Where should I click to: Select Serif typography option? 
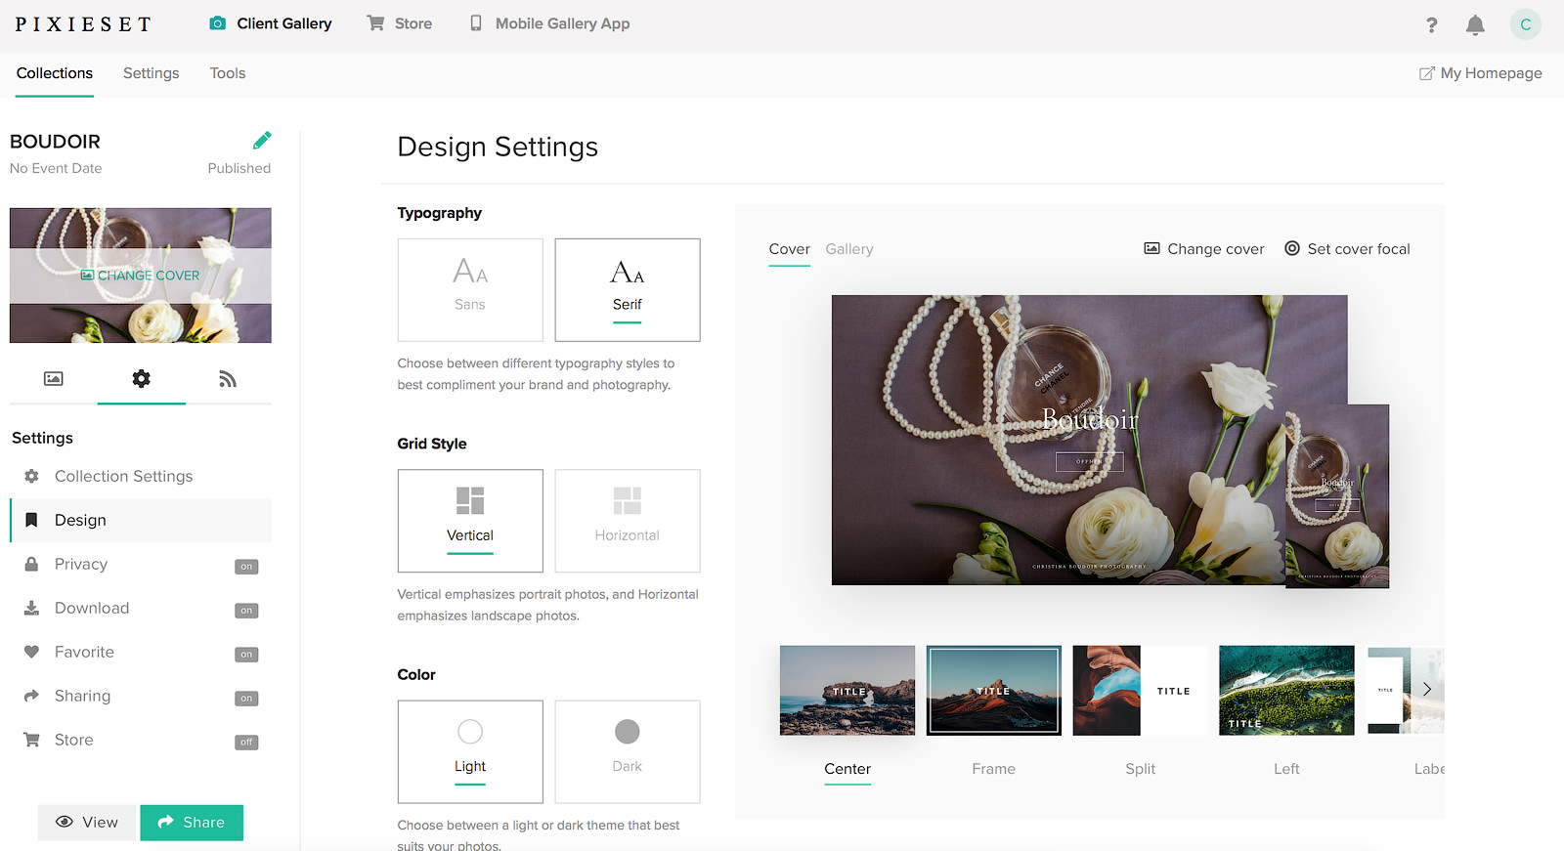coord(628,290)
